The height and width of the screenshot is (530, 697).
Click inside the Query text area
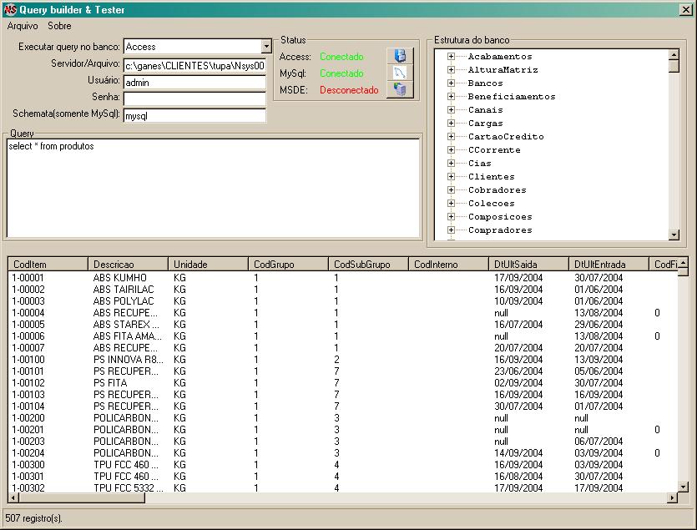213,188
